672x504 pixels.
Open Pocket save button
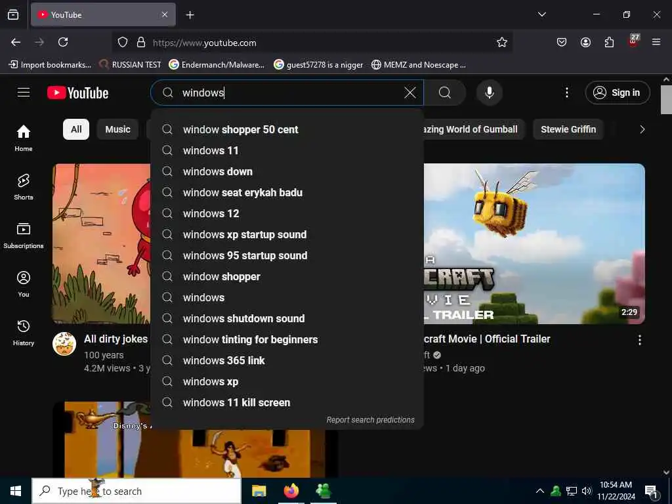point(562,42)
